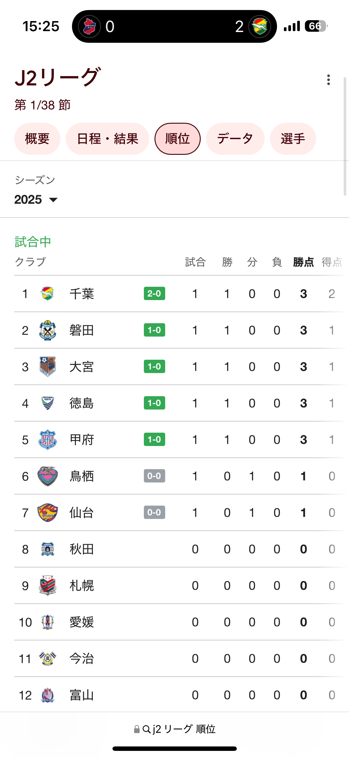Screen dimensions: 349x758
Task: Select the 順位 tab
Action: pos(178,139)
